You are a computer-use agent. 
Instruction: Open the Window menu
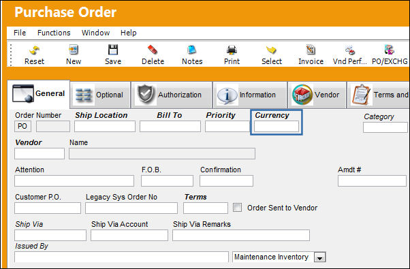point(96,33)
